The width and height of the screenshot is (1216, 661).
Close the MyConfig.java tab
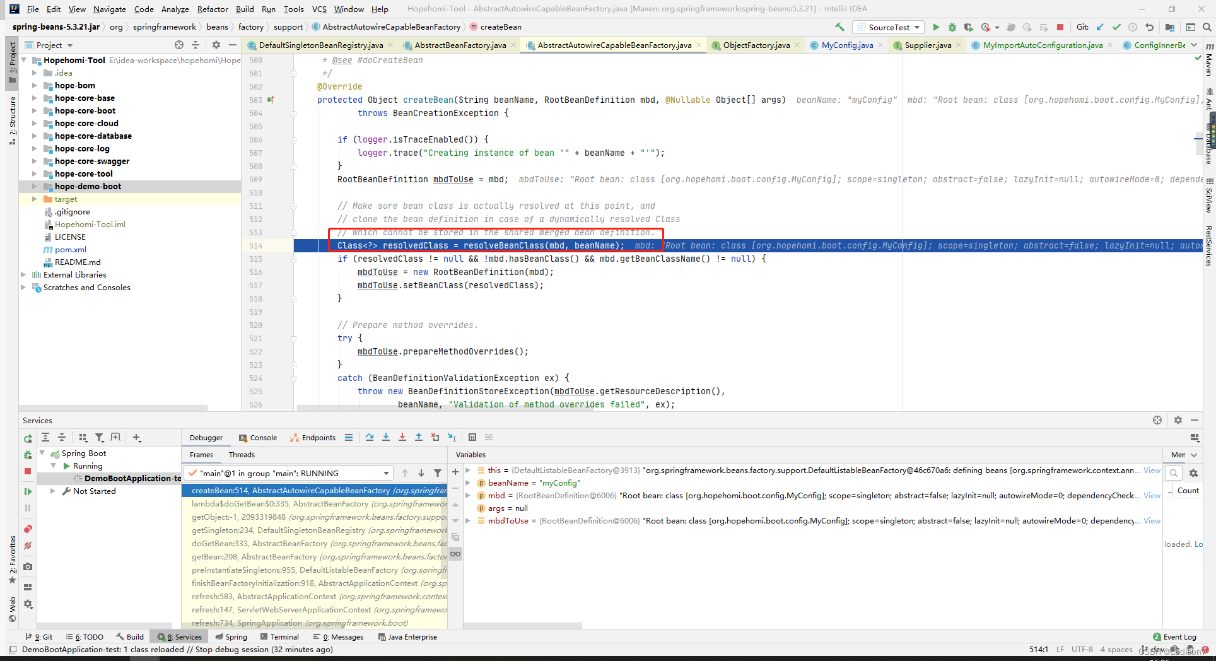coord(882,45)
